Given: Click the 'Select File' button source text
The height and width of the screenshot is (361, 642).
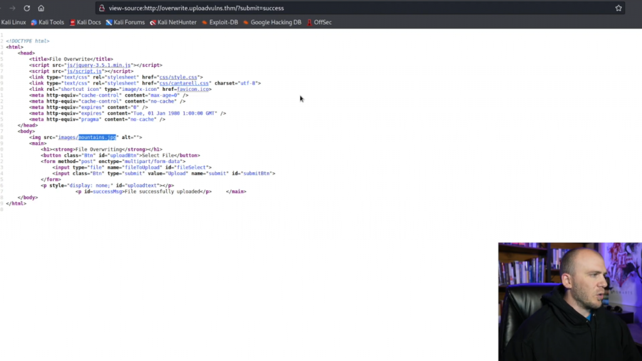Looking at the screenshot, I should 158,155.
